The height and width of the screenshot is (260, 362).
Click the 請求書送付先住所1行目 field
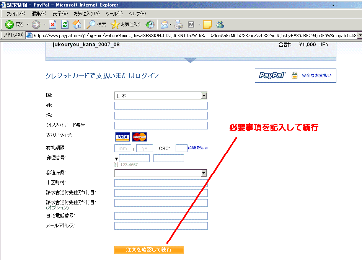161,193
